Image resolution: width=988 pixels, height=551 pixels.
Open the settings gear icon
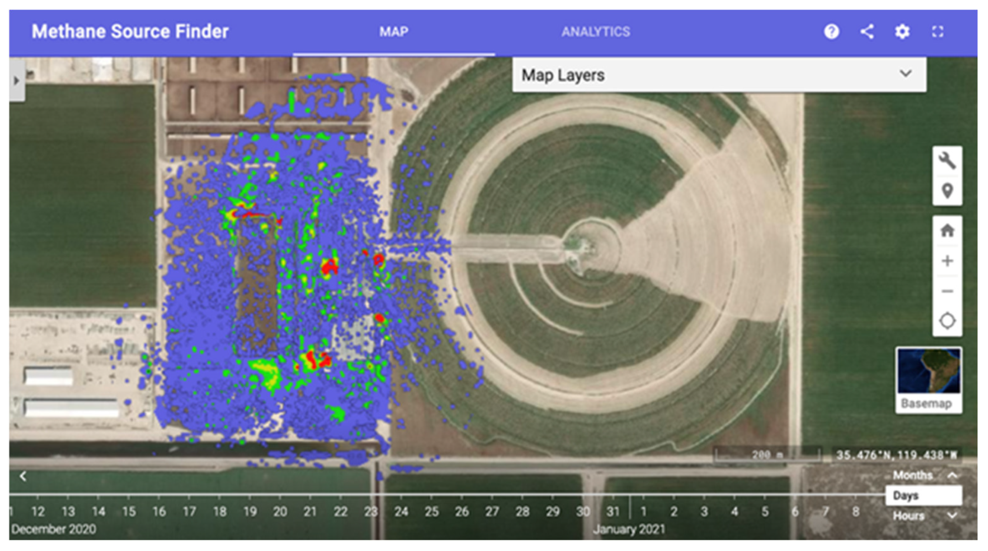point(902,31)
